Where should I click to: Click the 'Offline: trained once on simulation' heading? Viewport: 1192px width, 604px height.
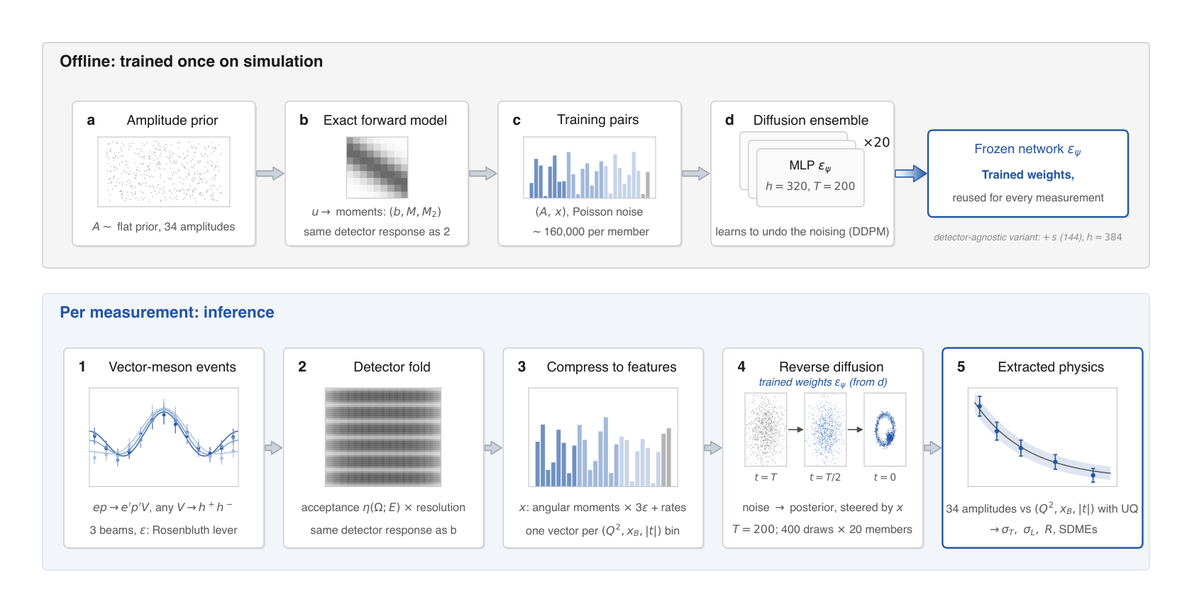click(192, 62)
